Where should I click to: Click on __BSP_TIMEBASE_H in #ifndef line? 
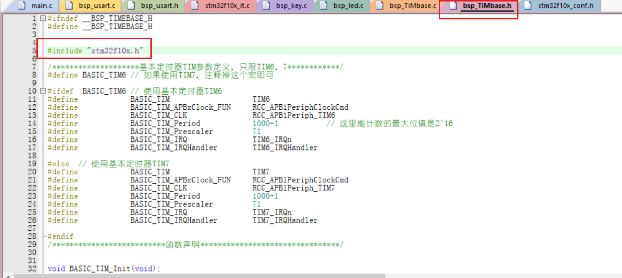[x=117, y=19]
